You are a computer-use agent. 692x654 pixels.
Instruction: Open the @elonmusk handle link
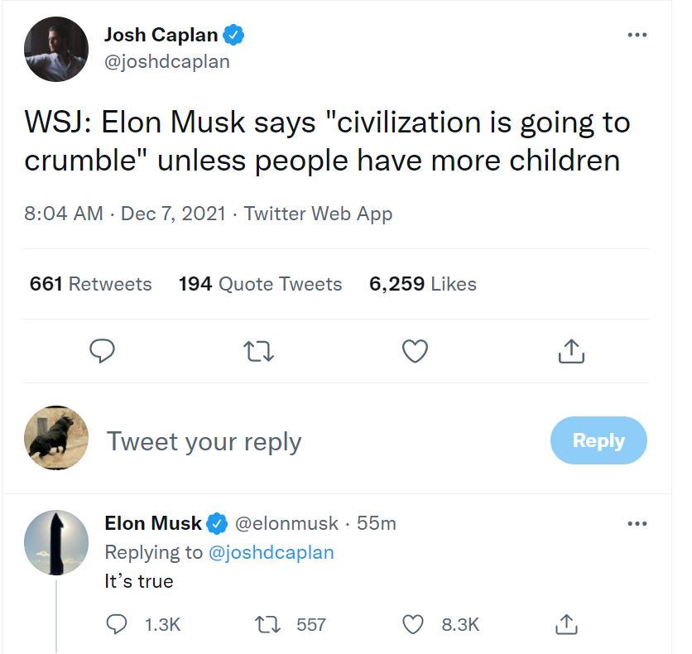[286, 523]
